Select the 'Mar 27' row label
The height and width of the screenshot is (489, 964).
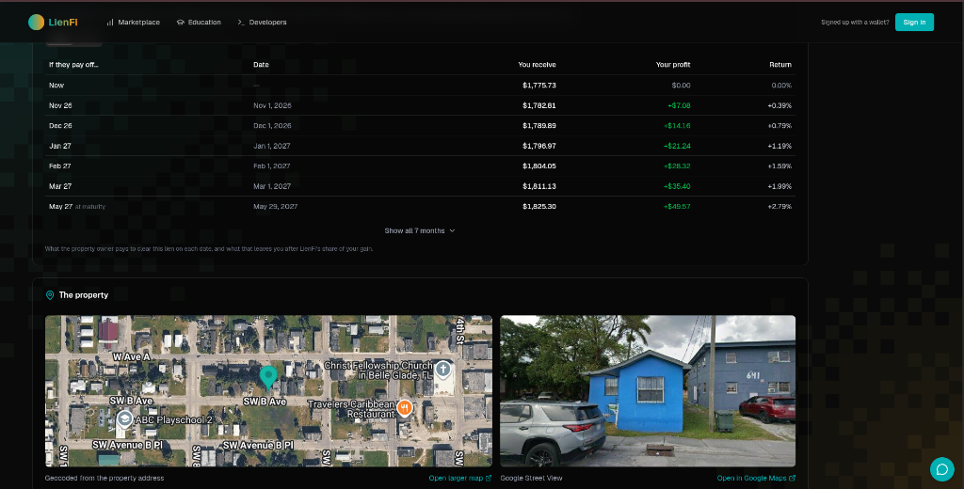[x=60, y=186]
